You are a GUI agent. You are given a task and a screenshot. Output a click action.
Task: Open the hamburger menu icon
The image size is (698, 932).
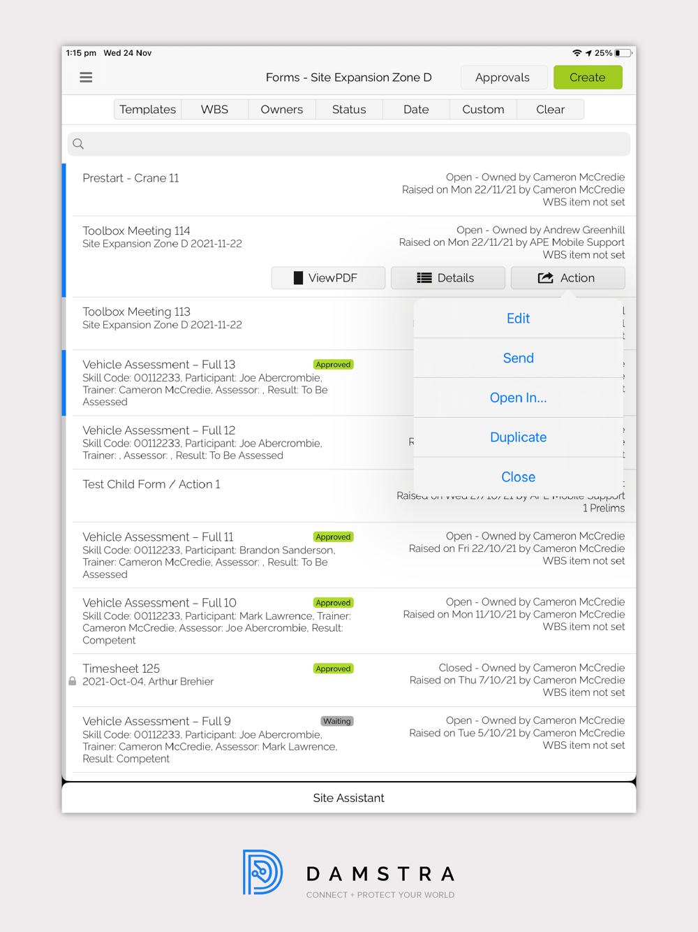pyautogui.click(x=86, y=78)
